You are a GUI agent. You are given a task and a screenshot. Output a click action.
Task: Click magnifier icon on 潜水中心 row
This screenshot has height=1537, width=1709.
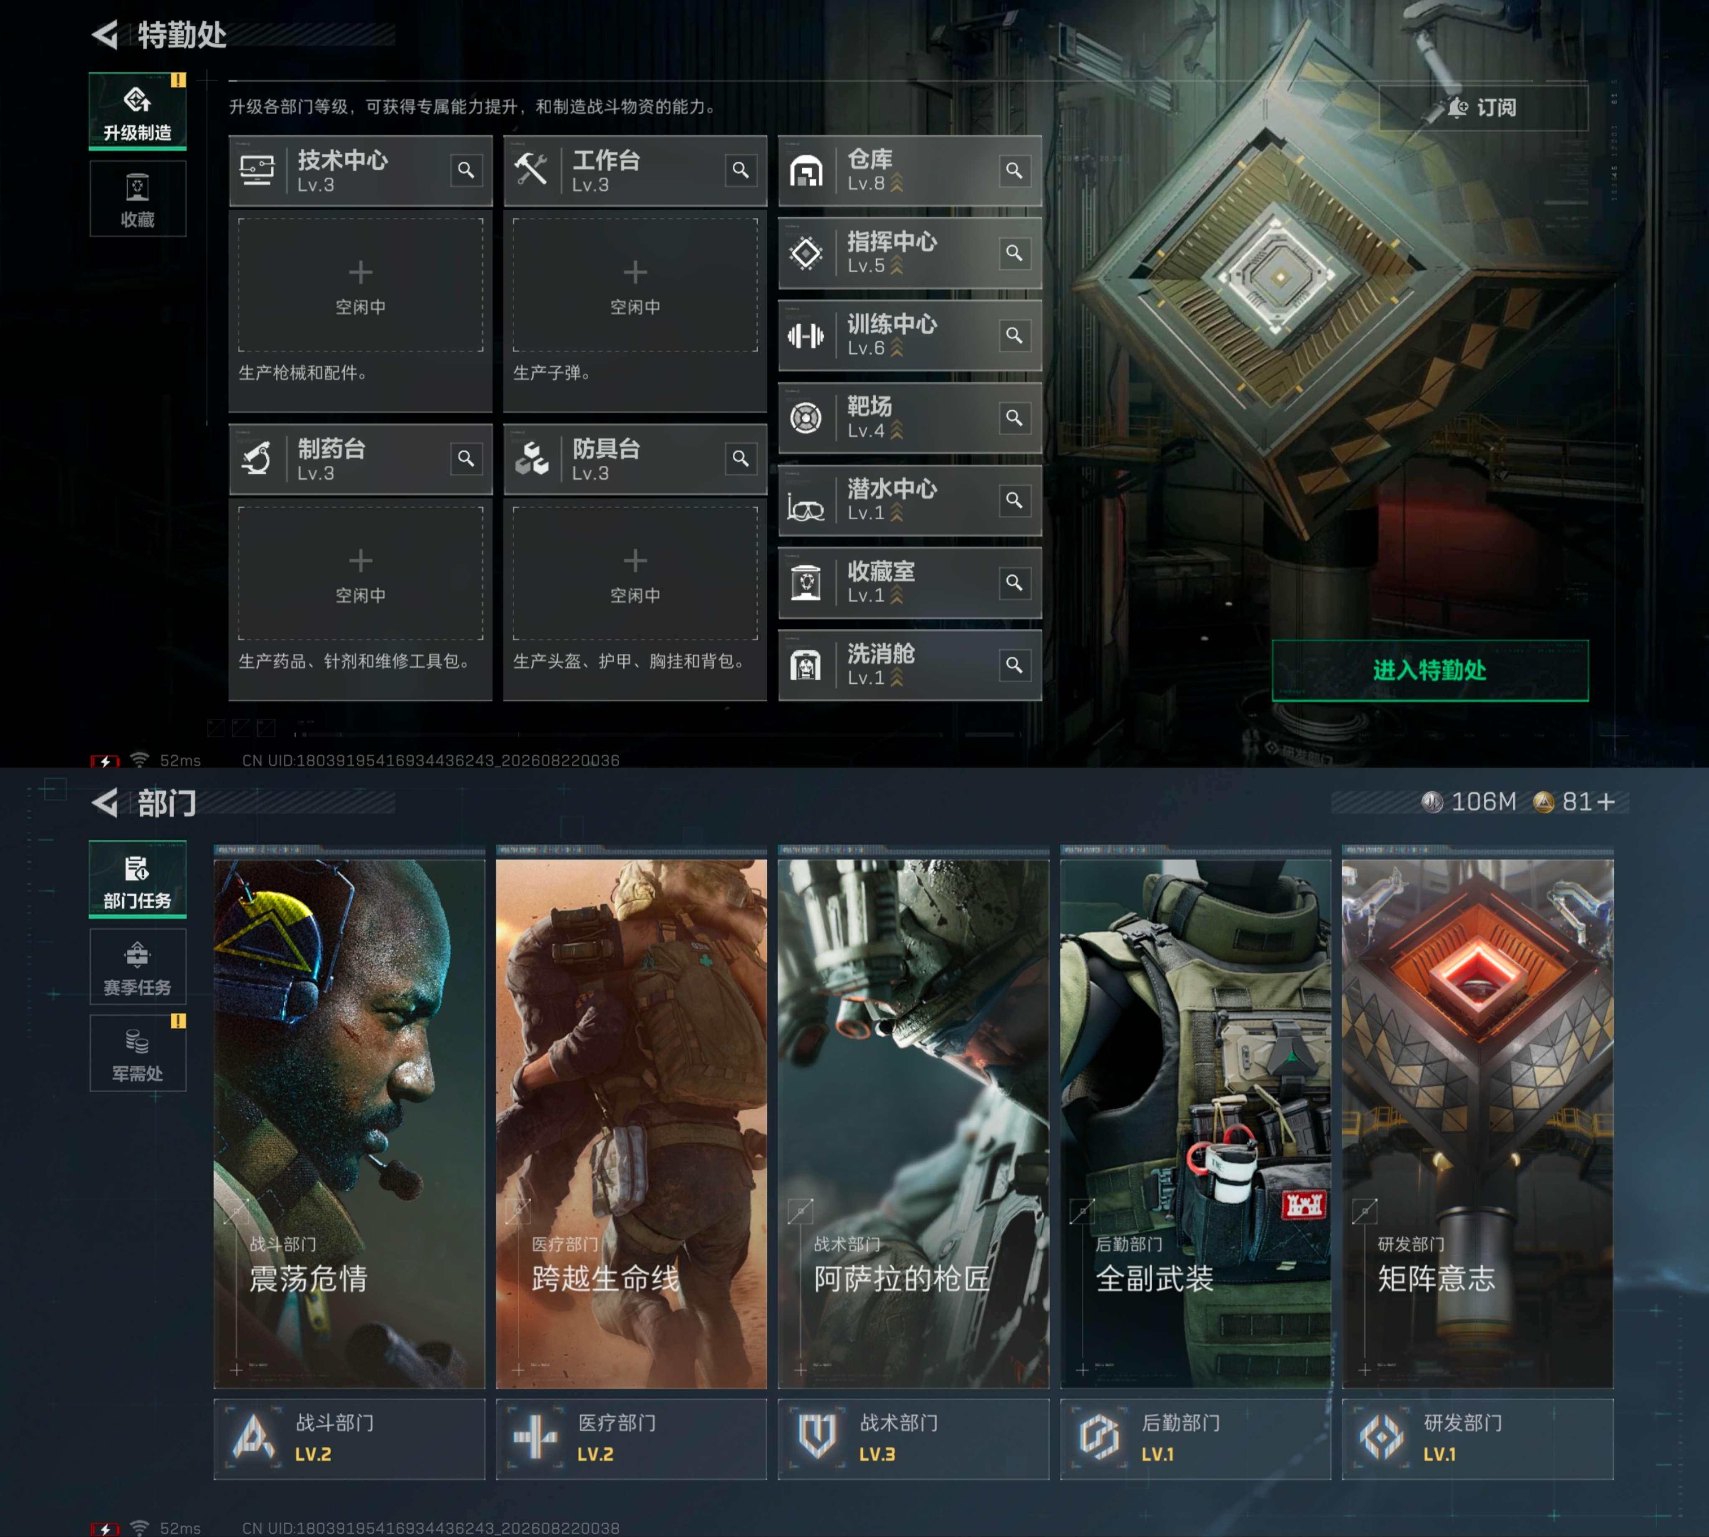[1015, 500]
